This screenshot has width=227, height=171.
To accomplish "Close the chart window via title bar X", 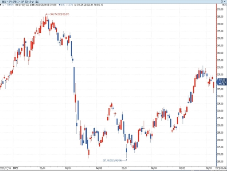I will [x=225, y=1].
